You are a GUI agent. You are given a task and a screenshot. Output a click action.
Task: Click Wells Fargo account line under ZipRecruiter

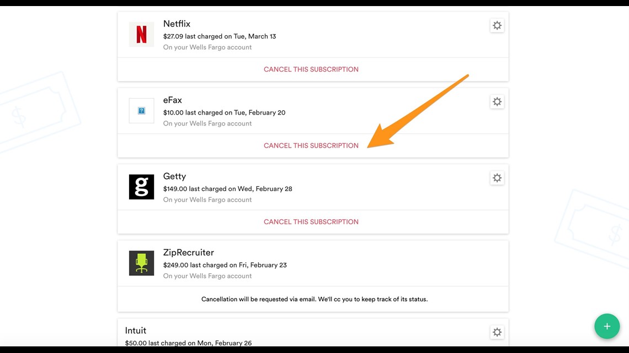pos(207,276)
